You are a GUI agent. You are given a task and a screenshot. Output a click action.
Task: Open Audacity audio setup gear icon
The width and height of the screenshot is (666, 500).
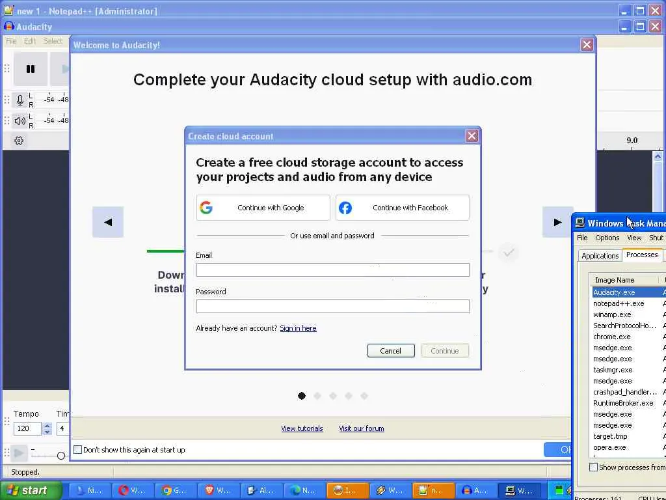pos(19,141)
